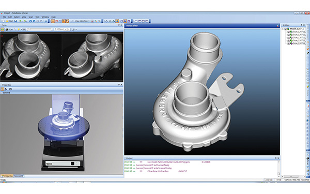Click the green start icon in Scan panel
Viewport: 310px width, 194px height.
(3, 29)
